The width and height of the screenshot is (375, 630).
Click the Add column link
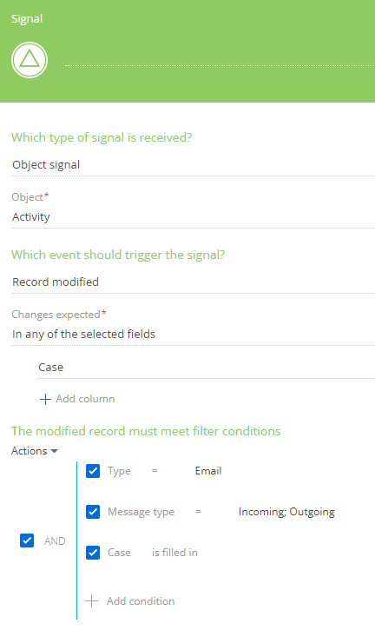85,399
